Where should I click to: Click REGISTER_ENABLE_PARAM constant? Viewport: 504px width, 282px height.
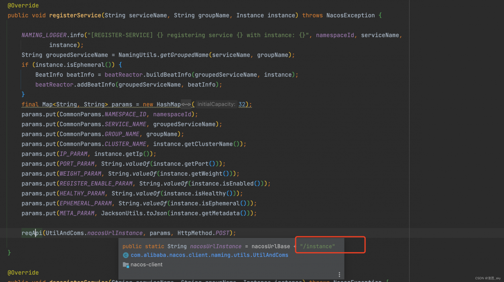pos(96,183)
